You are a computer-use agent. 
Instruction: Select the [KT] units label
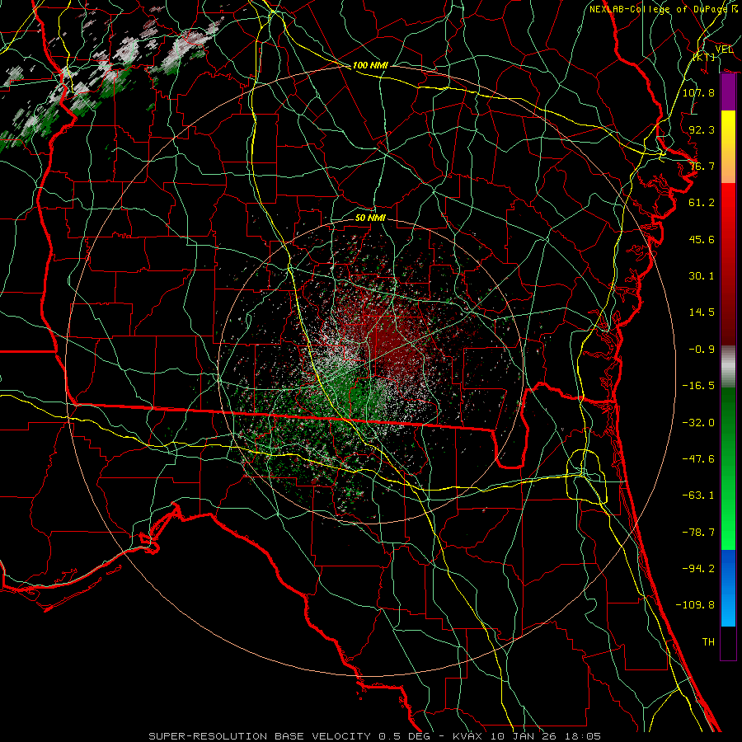point(704,57)
